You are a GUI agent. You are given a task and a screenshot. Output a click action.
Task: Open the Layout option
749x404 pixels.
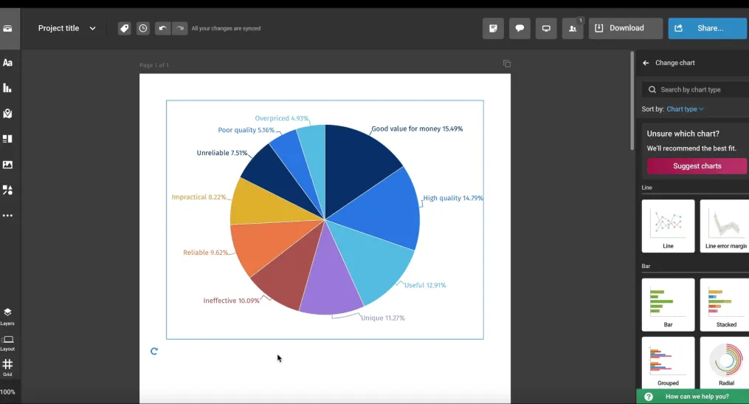pos(7,343)
